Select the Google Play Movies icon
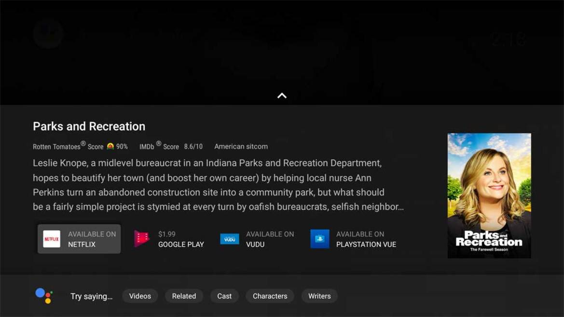 (x=141, y=238)
